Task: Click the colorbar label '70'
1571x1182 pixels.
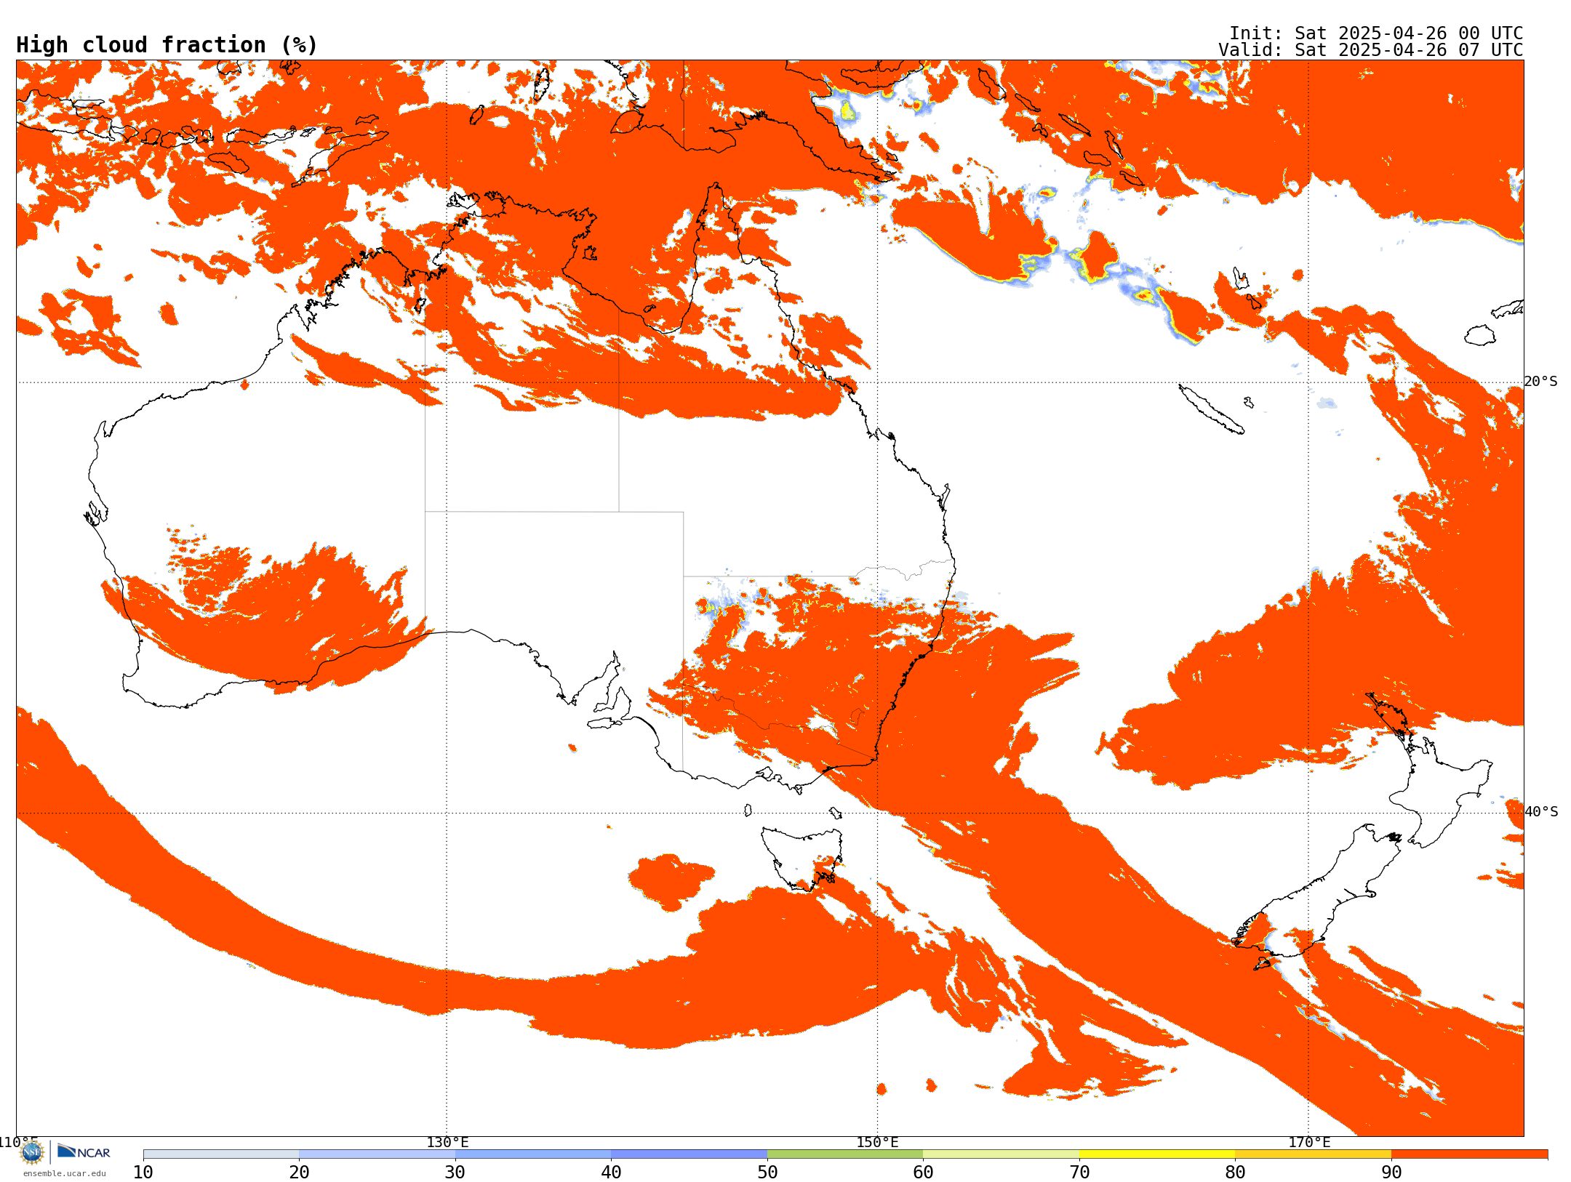Action: point(1079,1173)
